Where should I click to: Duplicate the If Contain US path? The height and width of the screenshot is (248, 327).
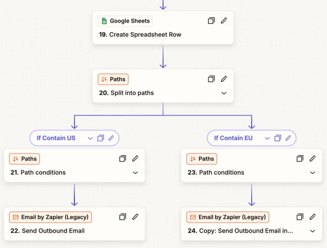101,138
